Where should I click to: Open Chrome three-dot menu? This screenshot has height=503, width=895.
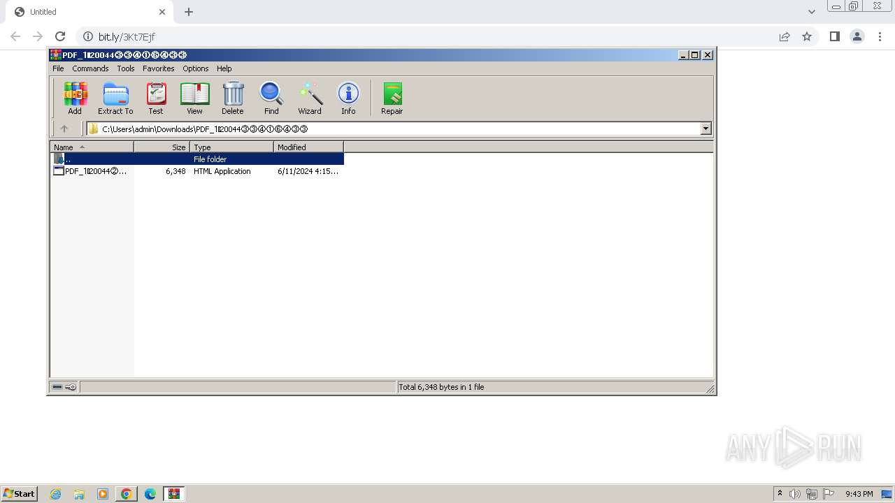pos(880,36)
